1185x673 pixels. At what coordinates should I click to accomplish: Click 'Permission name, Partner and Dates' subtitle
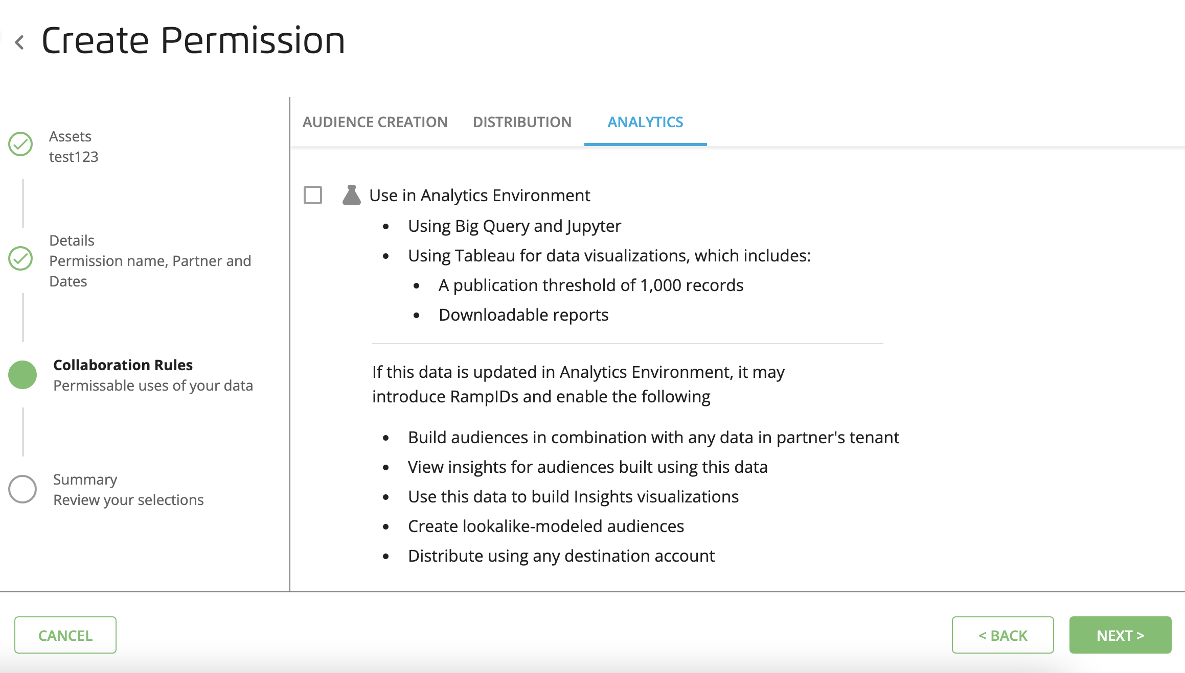(x=150, y=271)
